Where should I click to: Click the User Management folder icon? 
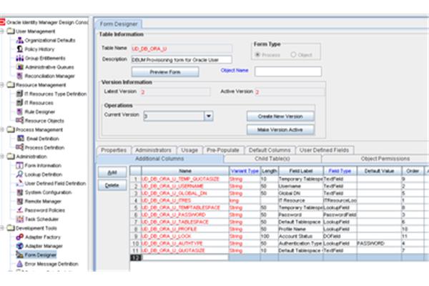pos(11,31)
